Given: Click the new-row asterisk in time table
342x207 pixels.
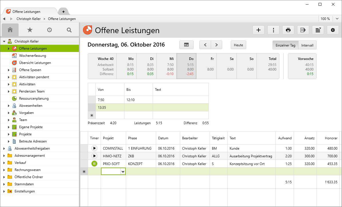Looking at the screenshot, I should tap(92, 115).
